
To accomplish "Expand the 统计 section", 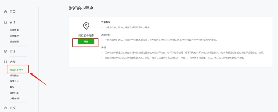I will point(13,51).
